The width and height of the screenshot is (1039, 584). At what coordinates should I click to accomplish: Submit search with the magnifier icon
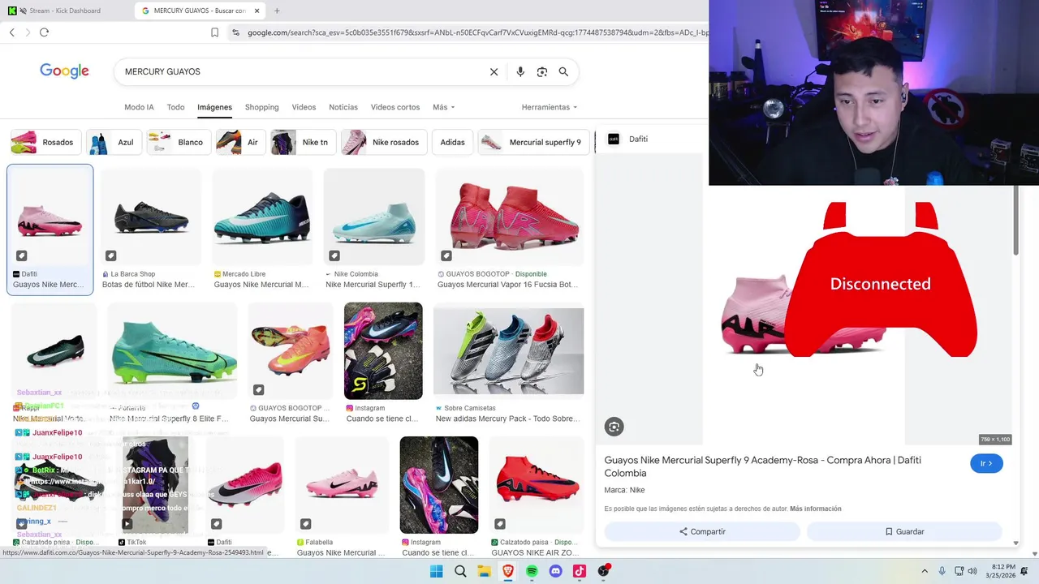click(x=563, y=71)
